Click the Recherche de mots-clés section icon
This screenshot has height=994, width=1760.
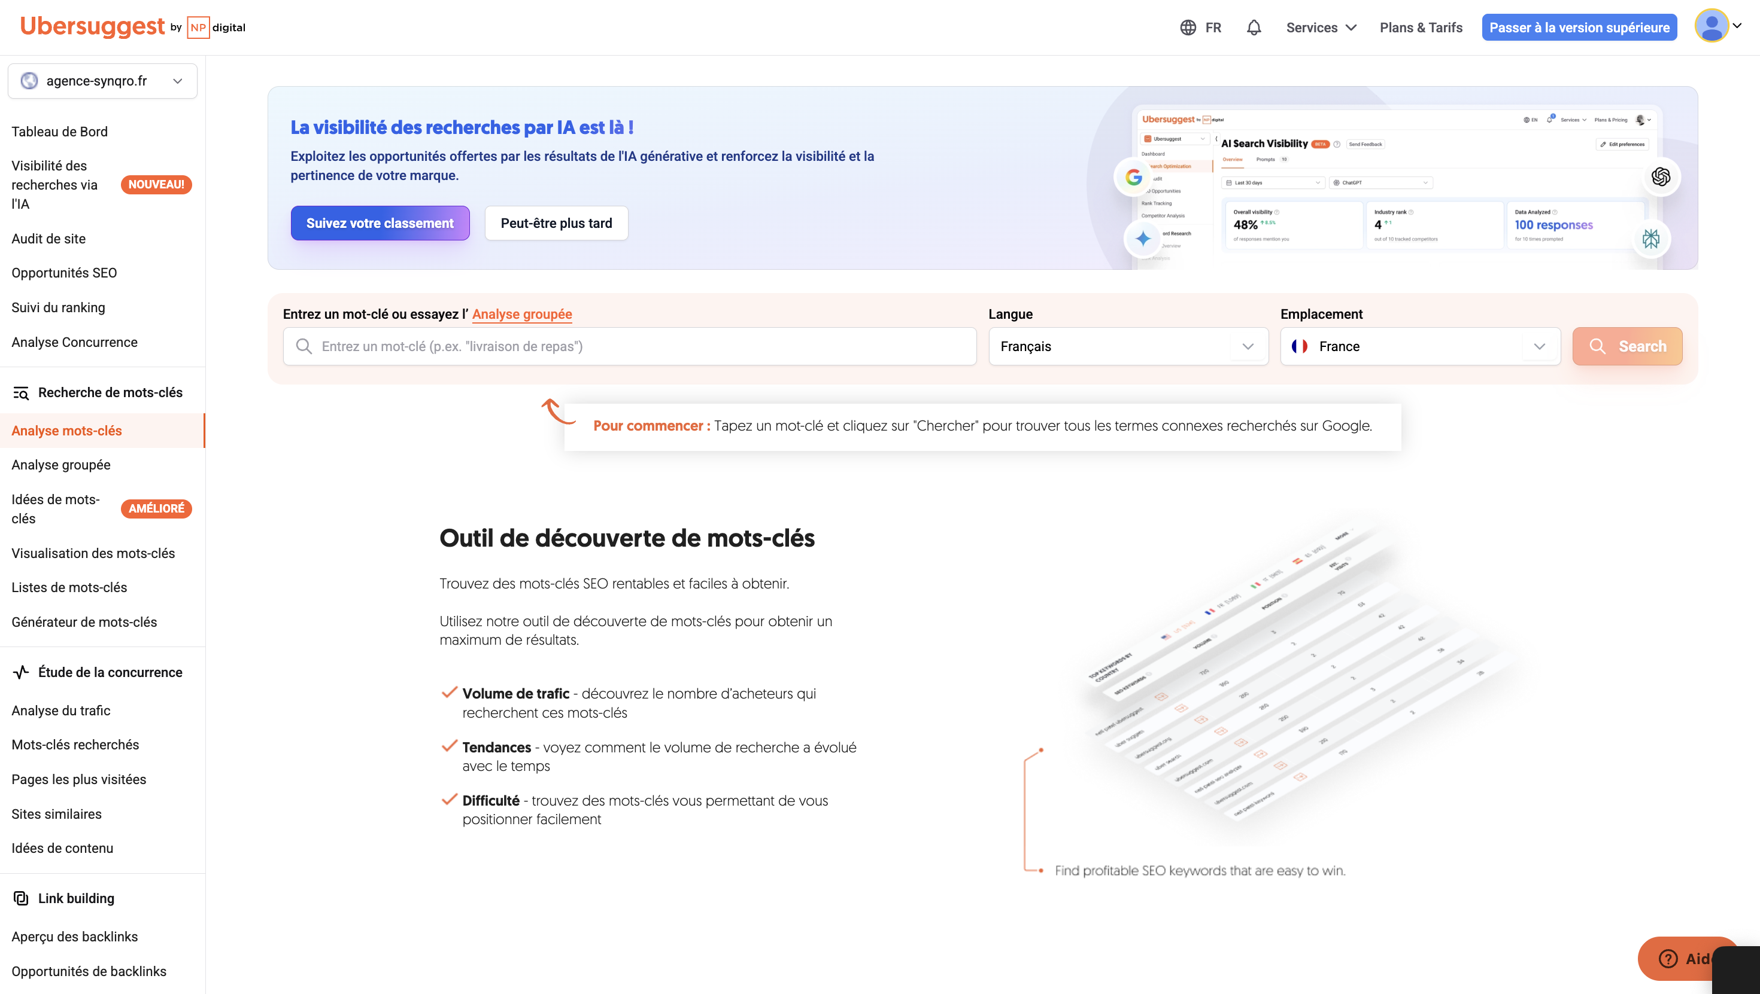21,392
